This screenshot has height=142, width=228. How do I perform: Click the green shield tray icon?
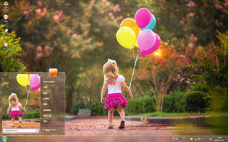(192, 139)
